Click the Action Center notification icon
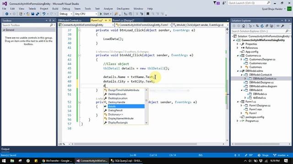293x164 pixels. point(286,161)
